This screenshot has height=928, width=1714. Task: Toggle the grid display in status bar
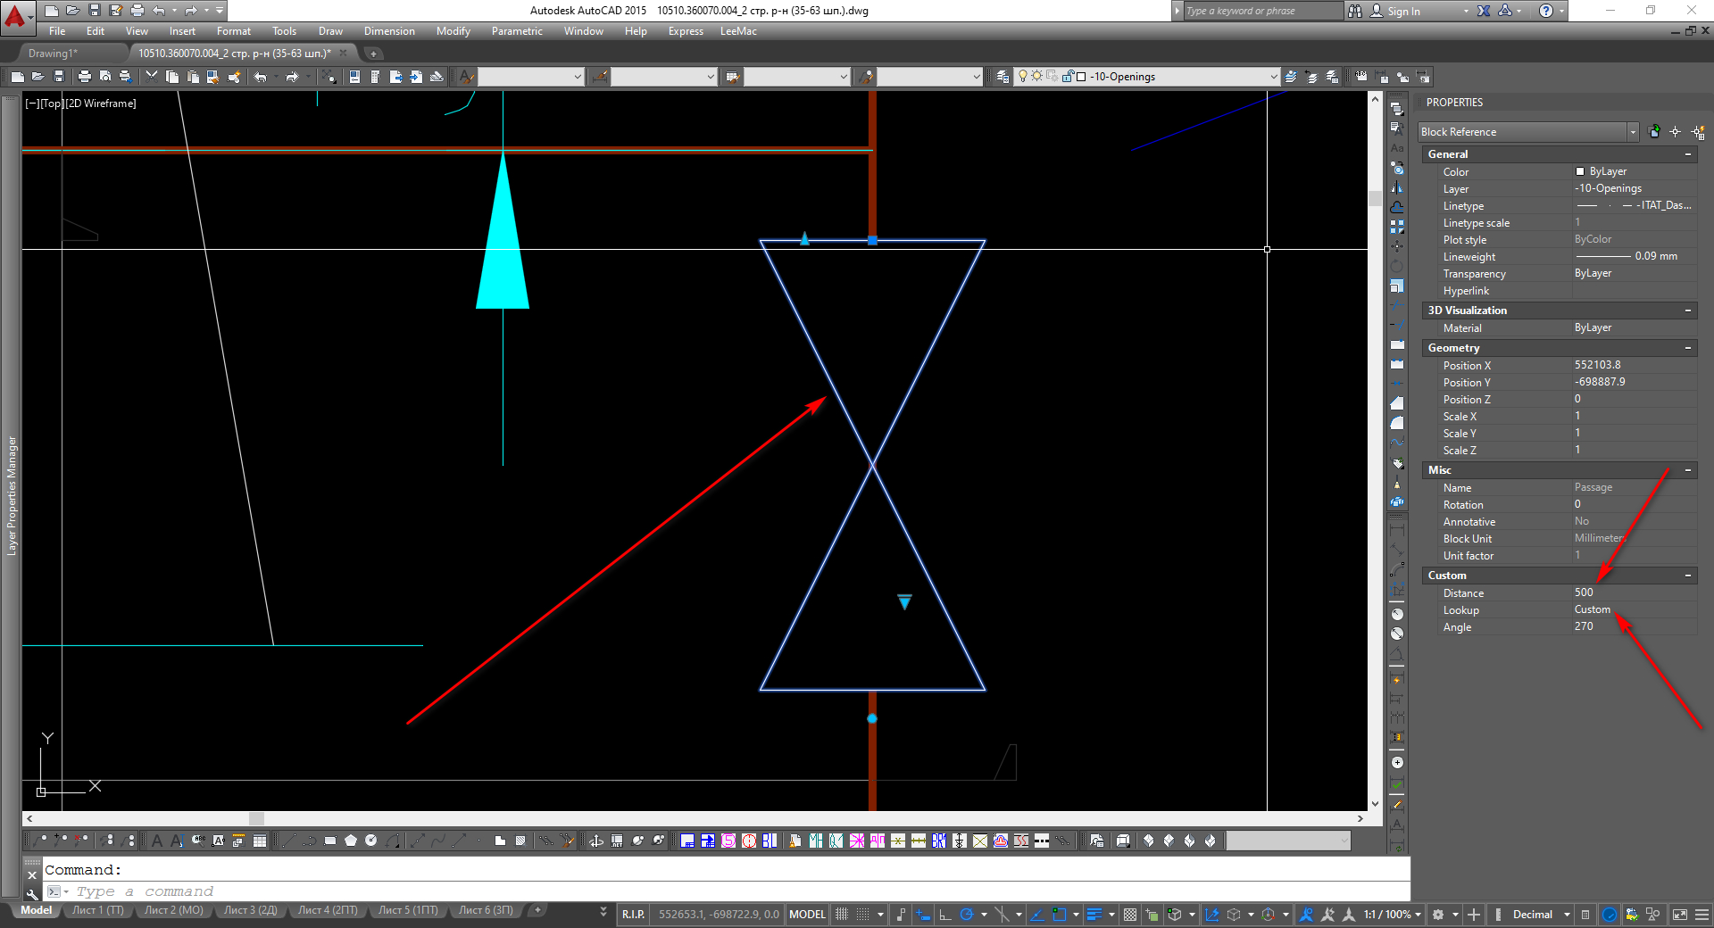tap(842, 915)
